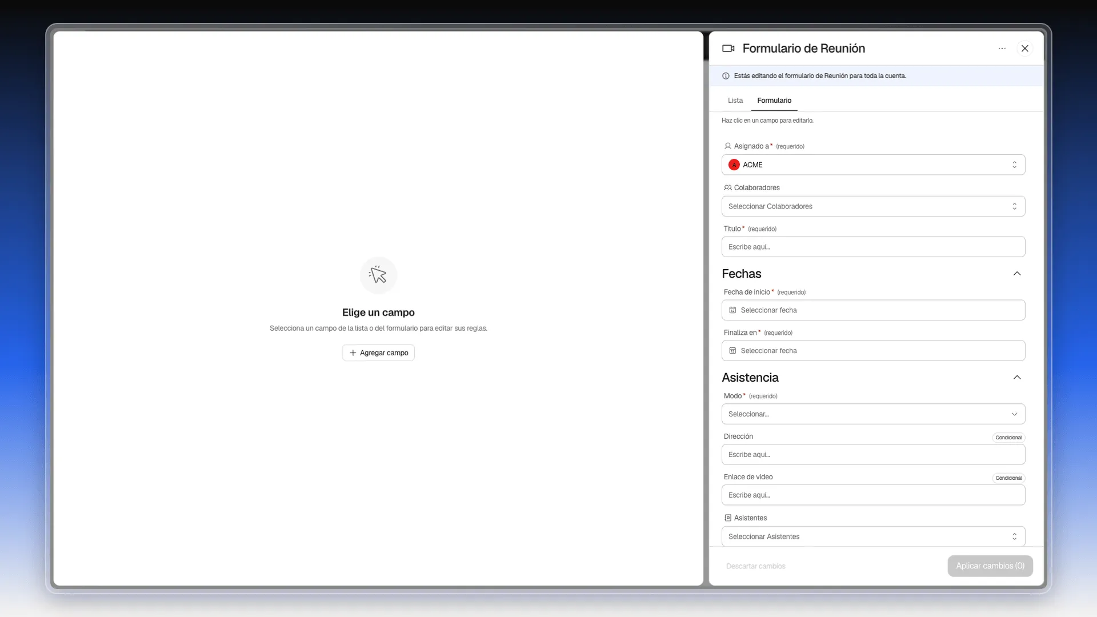Click the Dirección text field
Image resolution: width=1097 pixels, height=617 pixels.
tap(873, 455)
